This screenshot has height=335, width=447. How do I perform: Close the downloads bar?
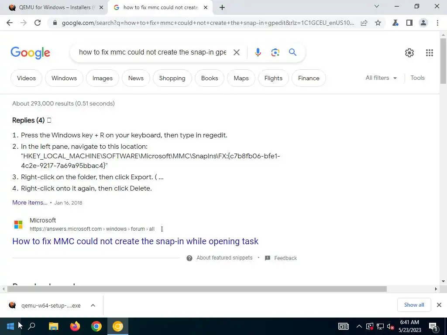click(x=439, y=305)
